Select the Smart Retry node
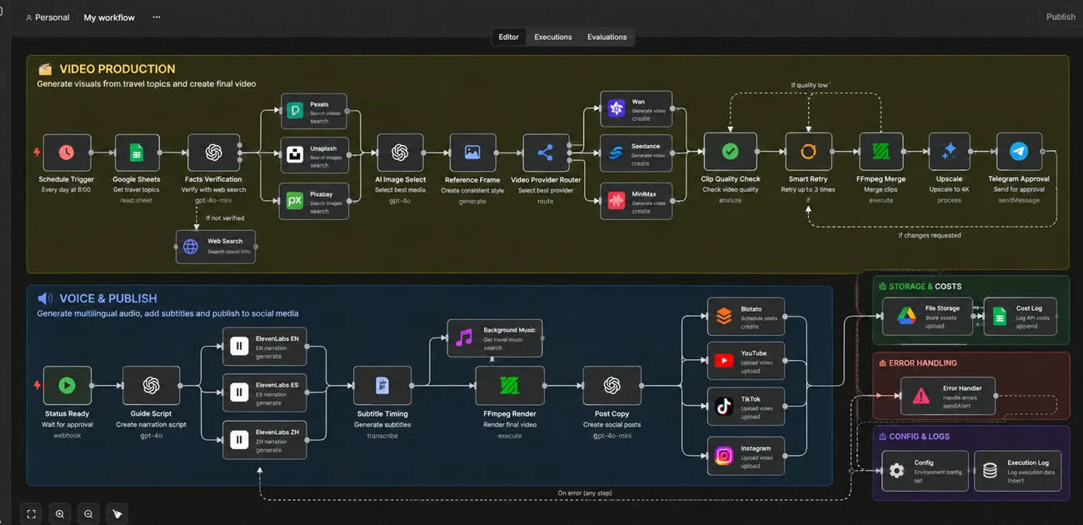Viewport: 1083px width, 525px height. [x=808, y=152]
